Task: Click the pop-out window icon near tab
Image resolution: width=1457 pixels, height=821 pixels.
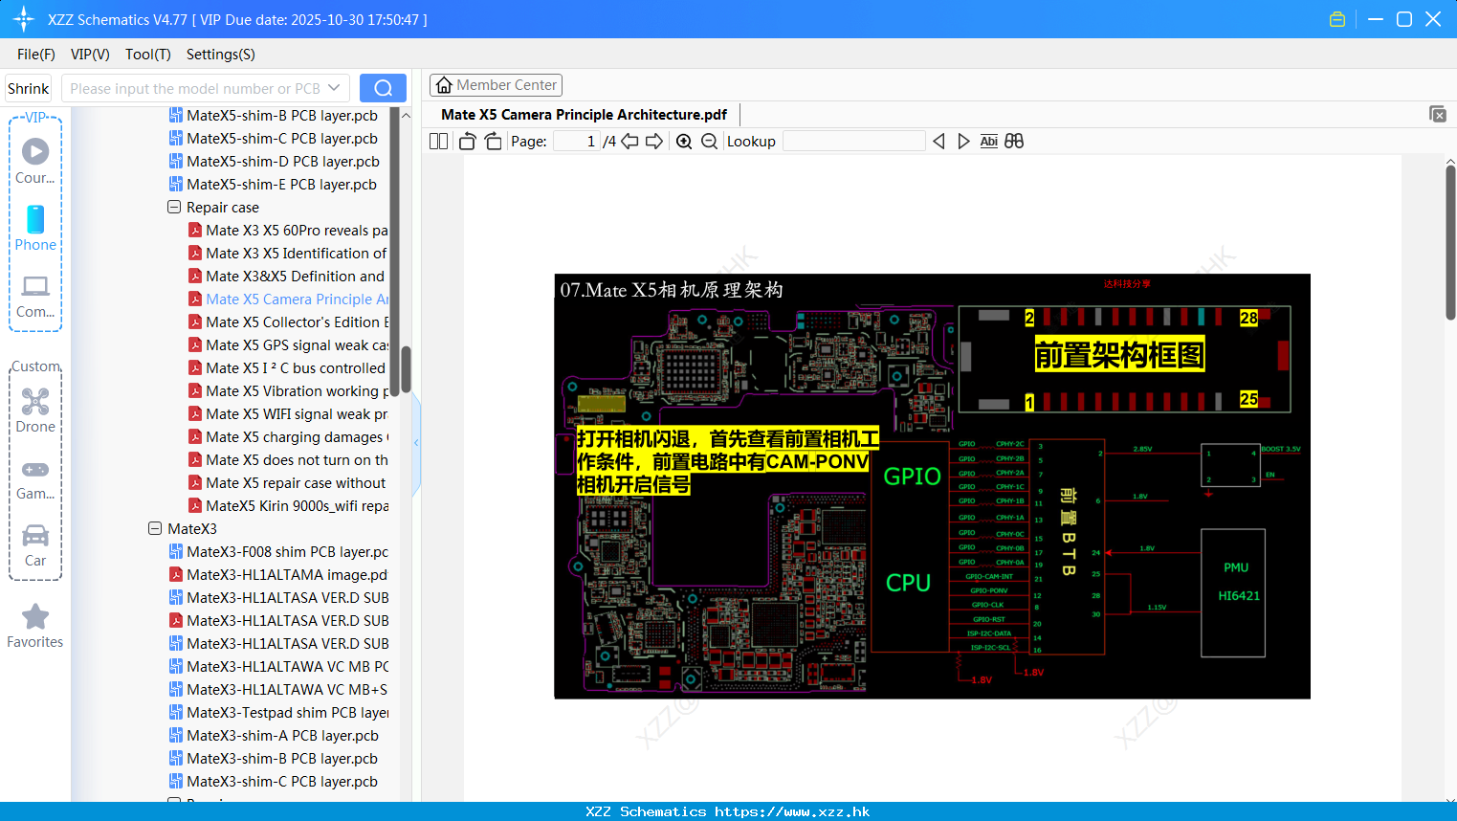Action: [x=1437, y=114]
